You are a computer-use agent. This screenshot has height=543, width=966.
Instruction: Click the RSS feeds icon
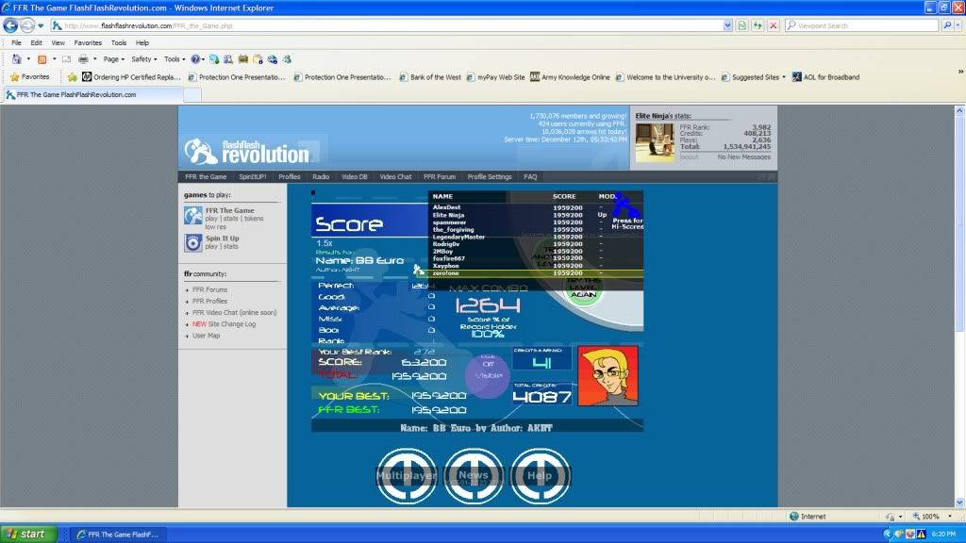click(x=42, y=58)
